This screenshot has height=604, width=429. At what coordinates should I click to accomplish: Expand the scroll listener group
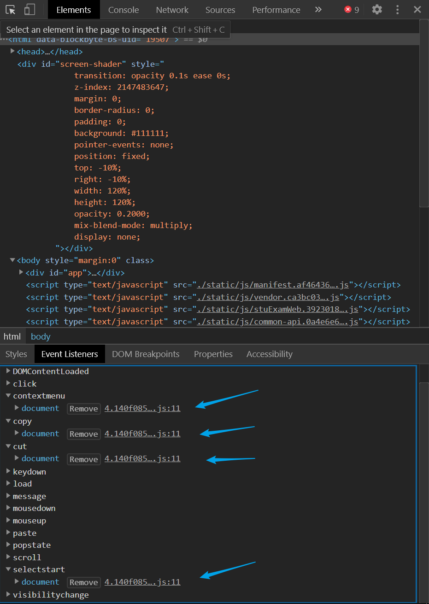click(8, 557)
